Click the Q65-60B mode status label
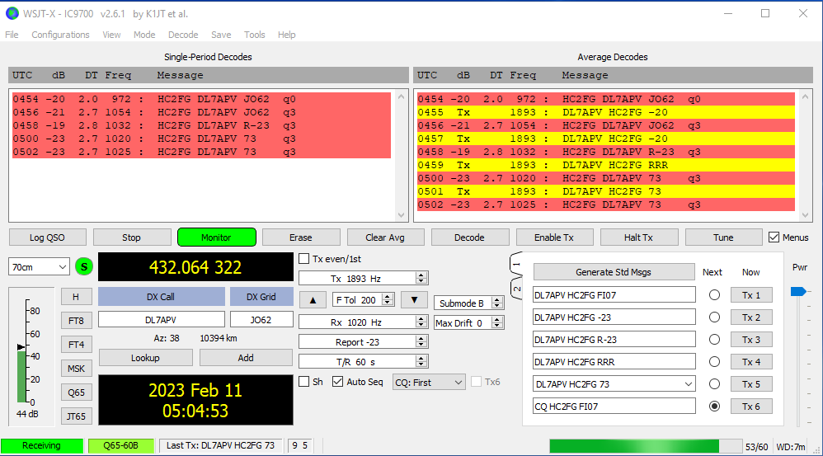Image resolution: width=823 pixels, height=456 pixels. pyautogui.click(x=120, y=445)
